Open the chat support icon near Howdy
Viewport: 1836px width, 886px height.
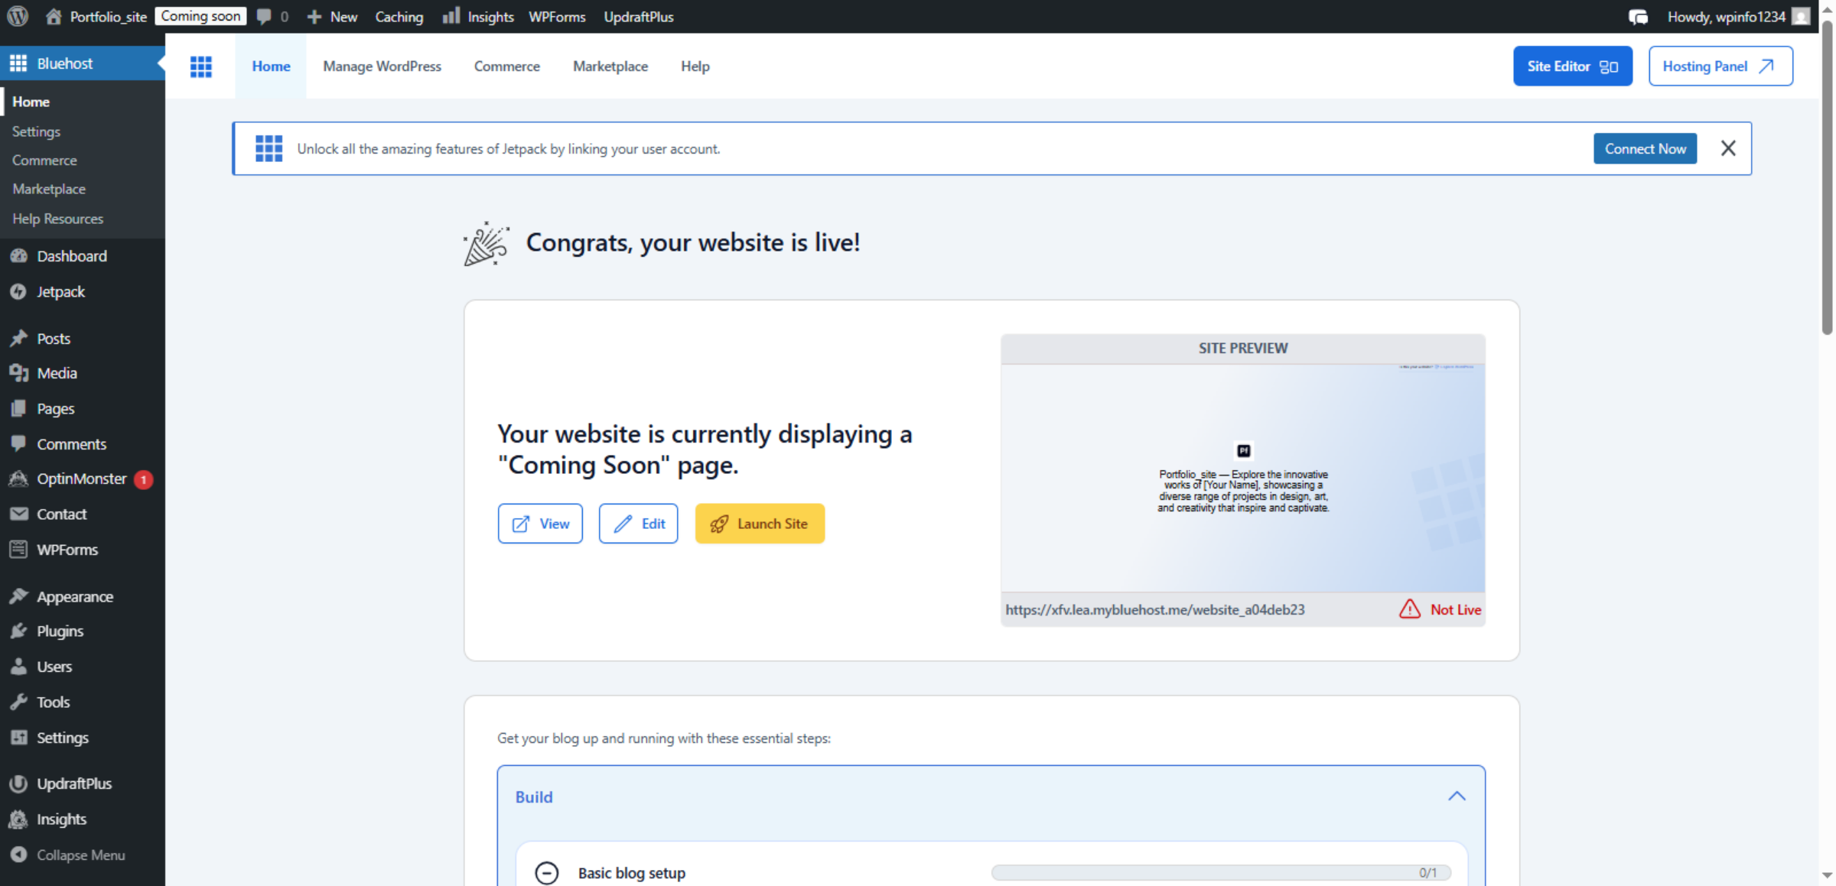click(x=1639, y=16)
